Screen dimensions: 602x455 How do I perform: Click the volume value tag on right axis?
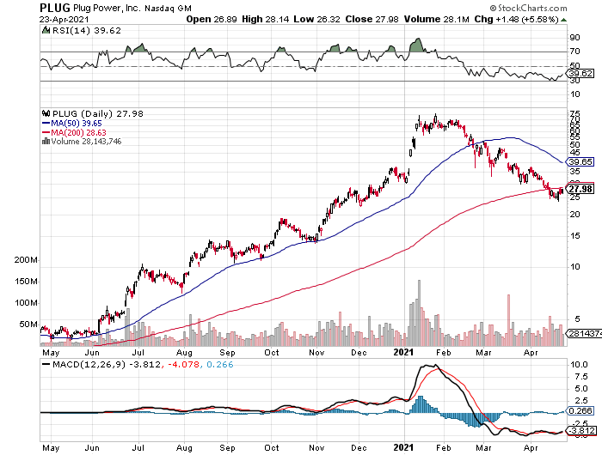pyautogui.click(x=584, y=333)
